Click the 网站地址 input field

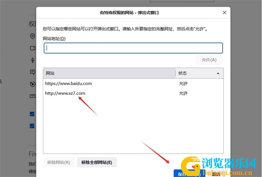tap(133, 48)
